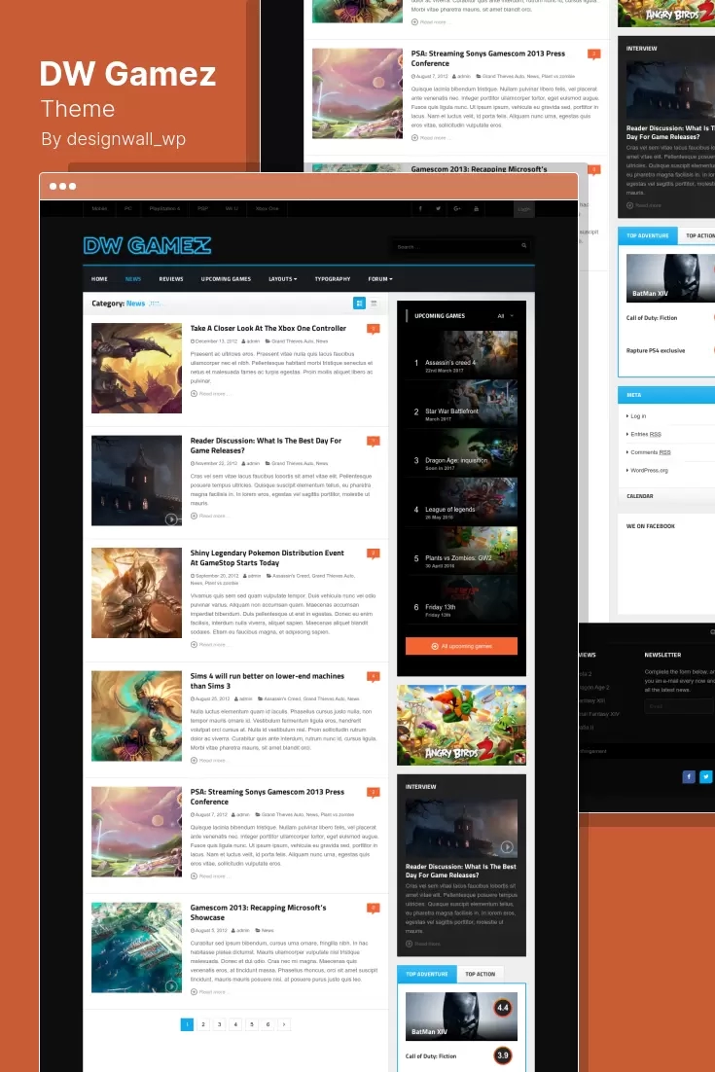Click the magnifier icon in the search box

tap(524, 246)
